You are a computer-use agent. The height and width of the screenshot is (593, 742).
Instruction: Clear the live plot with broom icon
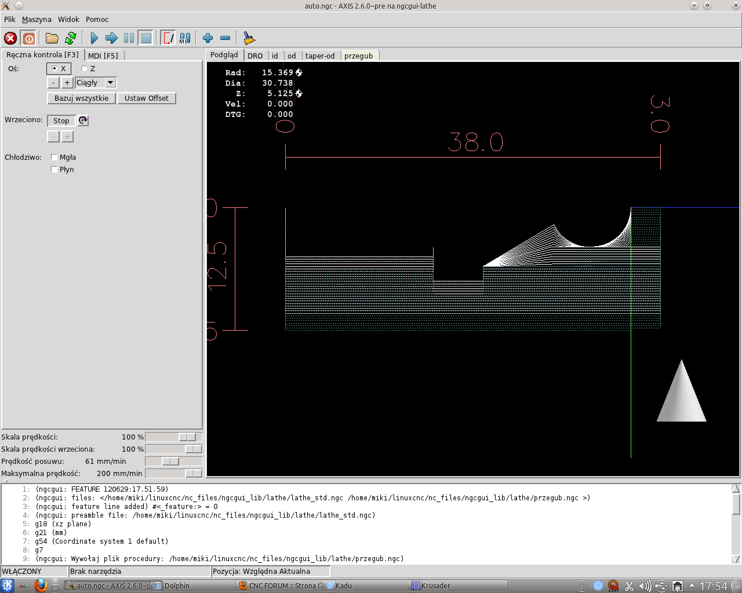click(x=249, y=38)
